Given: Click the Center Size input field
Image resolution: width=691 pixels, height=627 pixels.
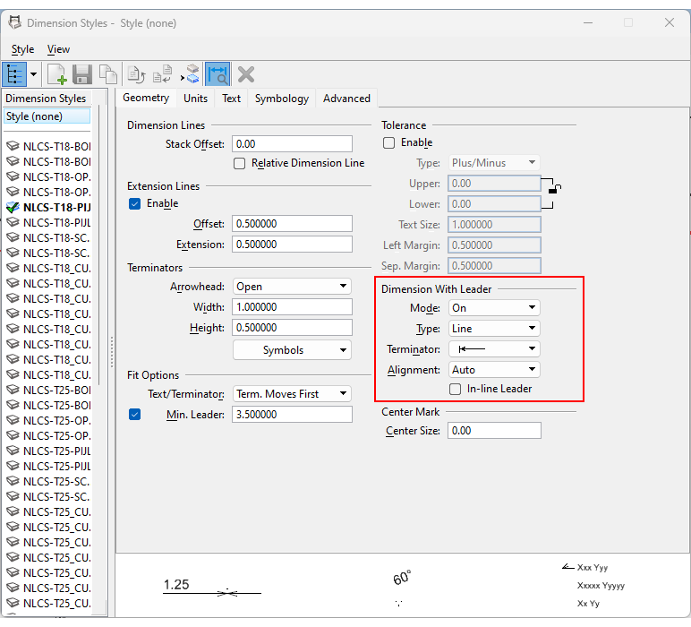Looking at the screenshot, I should [x=494, y=430].
